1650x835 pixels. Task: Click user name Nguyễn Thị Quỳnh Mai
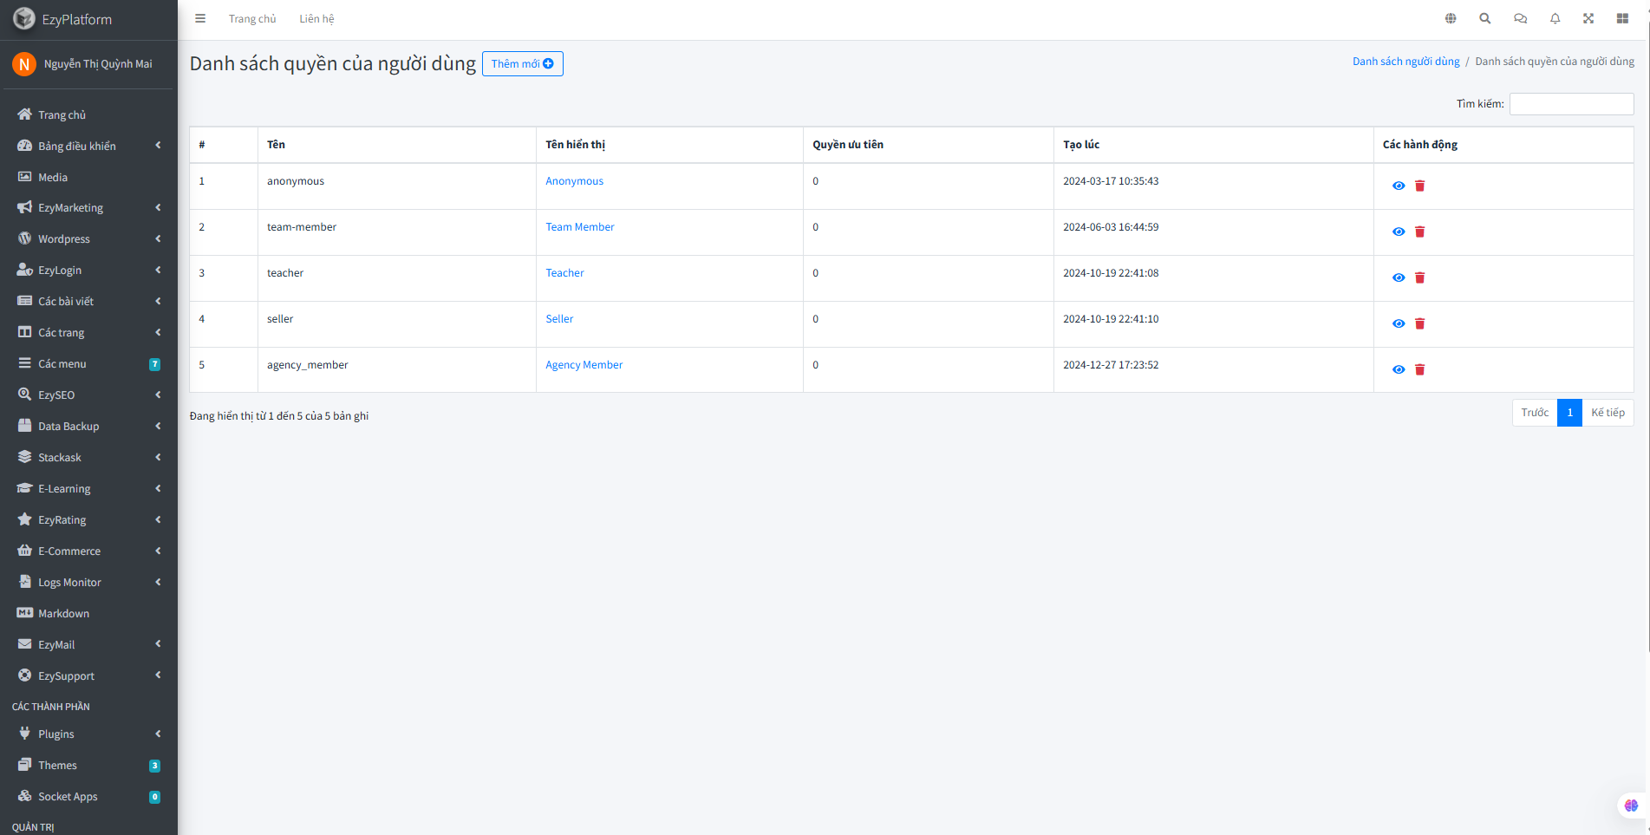pos(98,64)
